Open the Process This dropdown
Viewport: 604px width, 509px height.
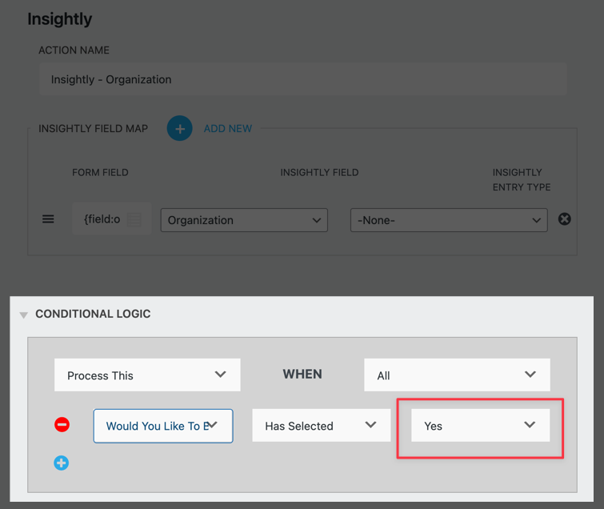(x=147, y=375)
